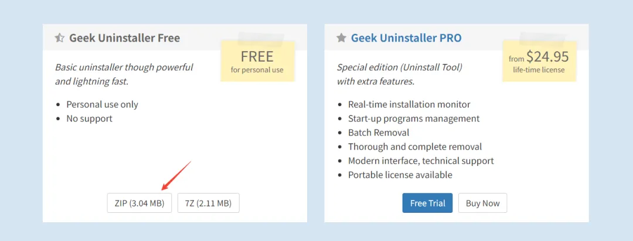Select the Start-up programs management item

(x=414, y=118)
